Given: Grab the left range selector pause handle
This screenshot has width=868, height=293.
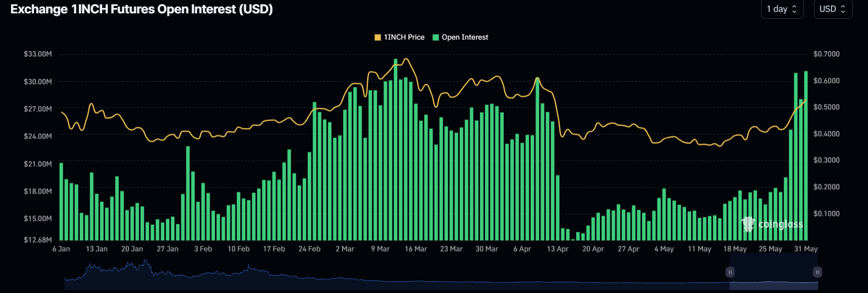Looking at the screenshot, I should click(730, 272).
